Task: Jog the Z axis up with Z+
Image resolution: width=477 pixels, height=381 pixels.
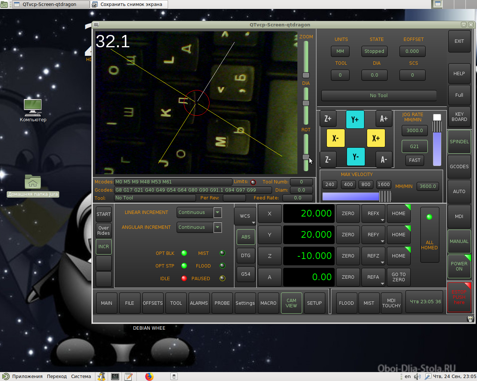Action: [x=328, y=119]
